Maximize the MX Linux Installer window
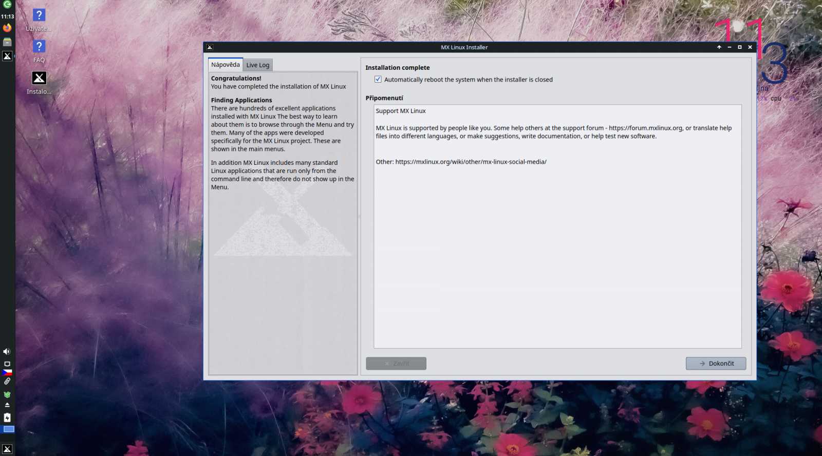The width and height of the screenshot is (822, 456). [740, 47]
